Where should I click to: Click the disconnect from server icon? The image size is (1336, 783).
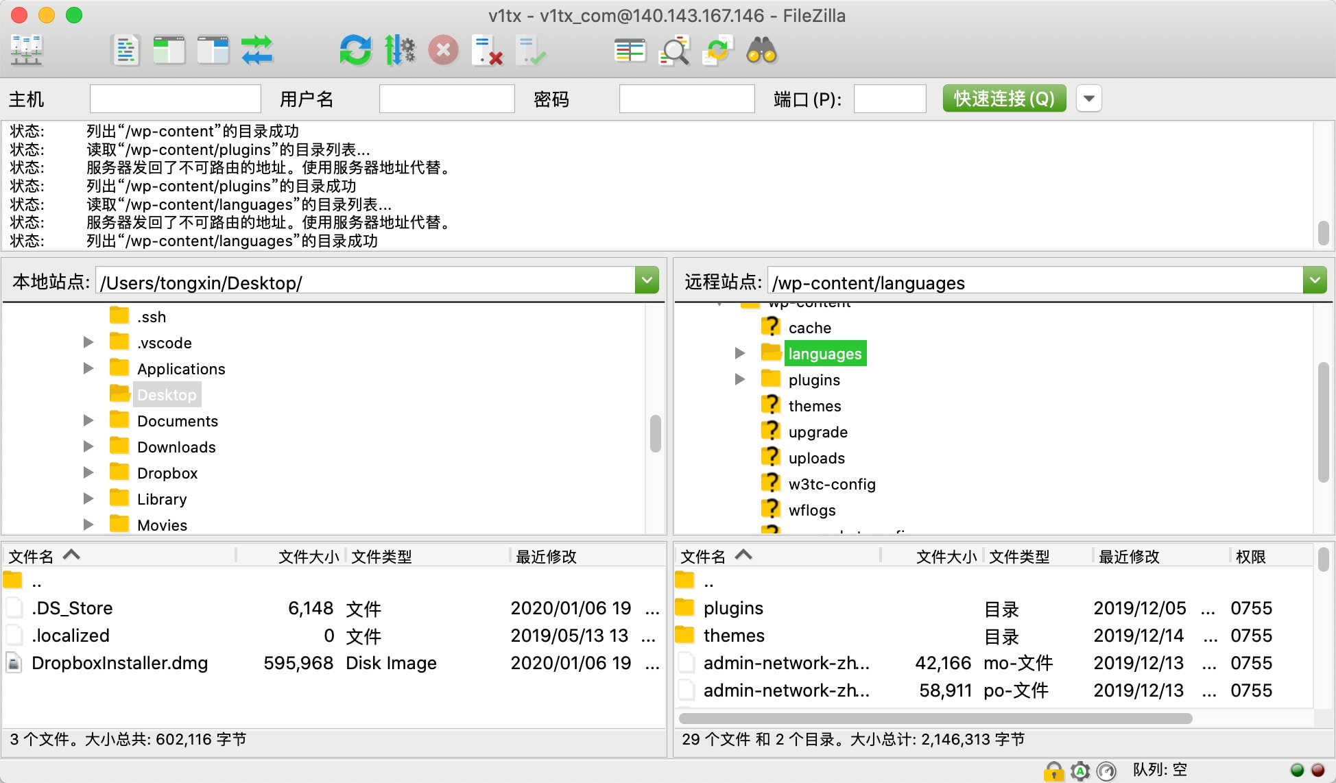click(487, 51)
